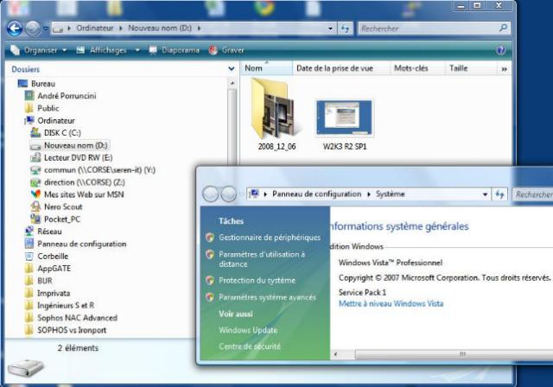Click the computer icon in Système address bar
This screenshot has width=553, height=387.
(254, 193)
